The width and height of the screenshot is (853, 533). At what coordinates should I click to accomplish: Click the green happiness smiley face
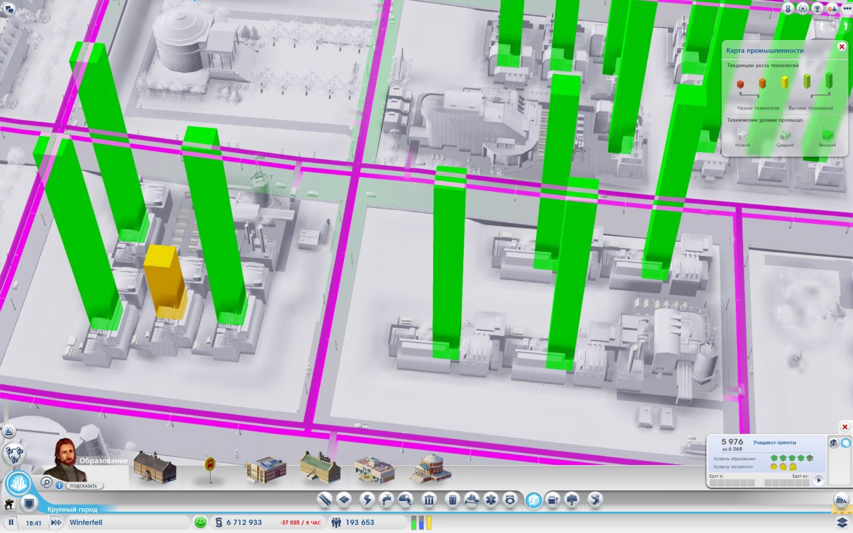point(200,522)
